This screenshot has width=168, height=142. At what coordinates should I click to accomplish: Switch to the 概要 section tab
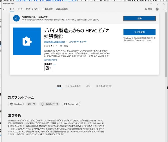click(x=59, y=86)
